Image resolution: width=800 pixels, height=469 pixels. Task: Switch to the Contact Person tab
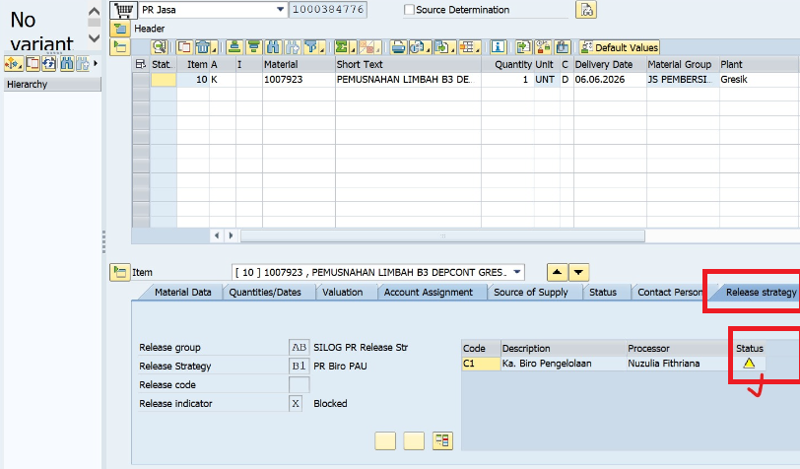tap(669, 293)
